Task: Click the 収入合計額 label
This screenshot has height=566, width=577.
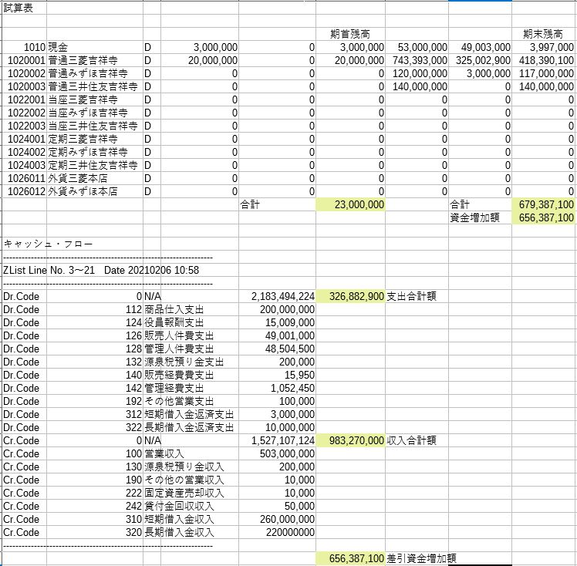Action: tap(411, 440)
